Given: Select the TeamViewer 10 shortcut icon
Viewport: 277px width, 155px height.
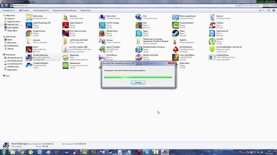Looking at the screenshot, I should [212, 33].
